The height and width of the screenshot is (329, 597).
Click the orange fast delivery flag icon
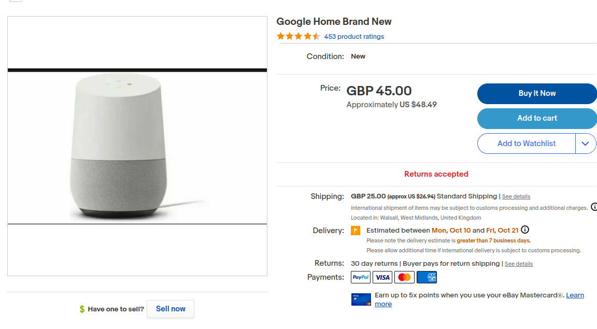[356, 231]
